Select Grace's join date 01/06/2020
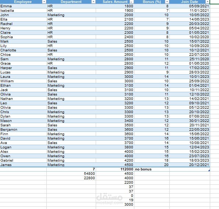Viewport: 219px width, 209px height. [190, 64]
